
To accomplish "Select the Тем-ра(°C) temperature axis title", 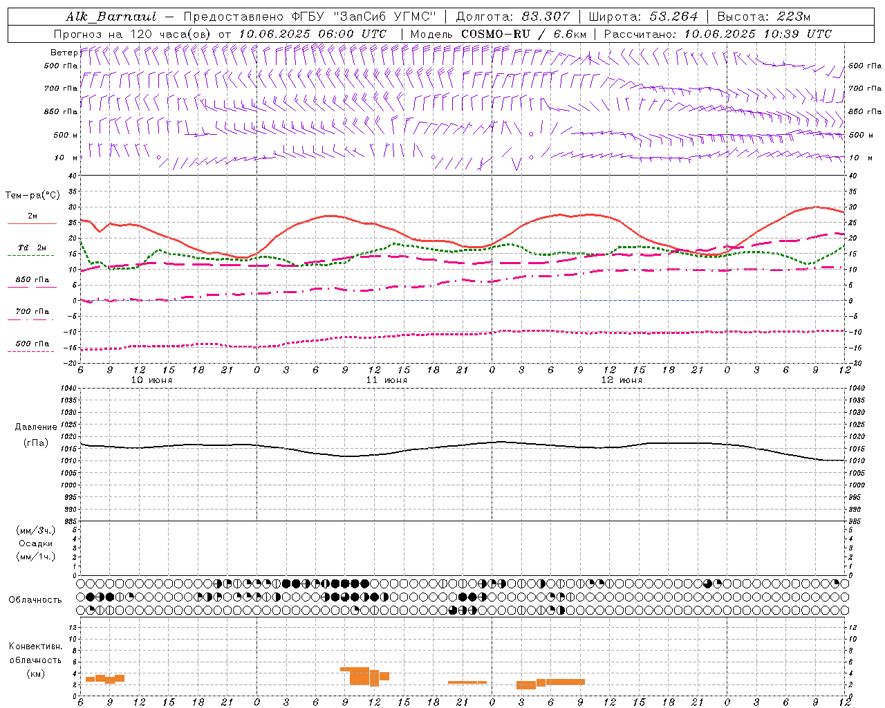I will tap(33, 196).
